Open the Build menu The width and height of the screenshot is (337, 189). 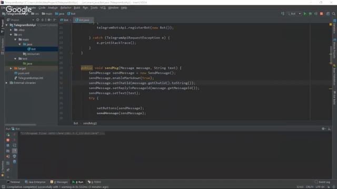(77, 8)
